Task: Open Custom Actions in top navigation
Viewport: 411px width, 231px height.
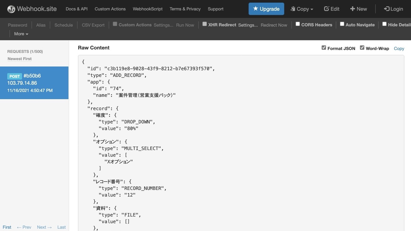Action: [110, 9]
